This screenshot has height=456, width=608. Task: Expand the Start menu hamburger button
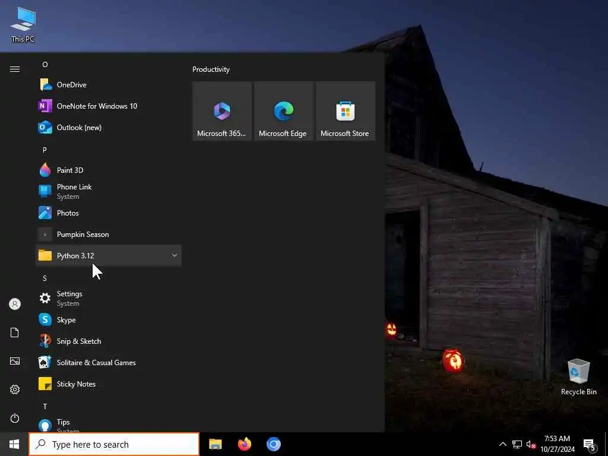[15, 69]
